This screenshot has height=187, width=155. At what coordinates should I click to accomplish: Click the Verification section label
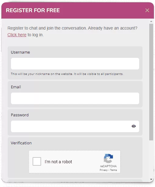[21, 143]
